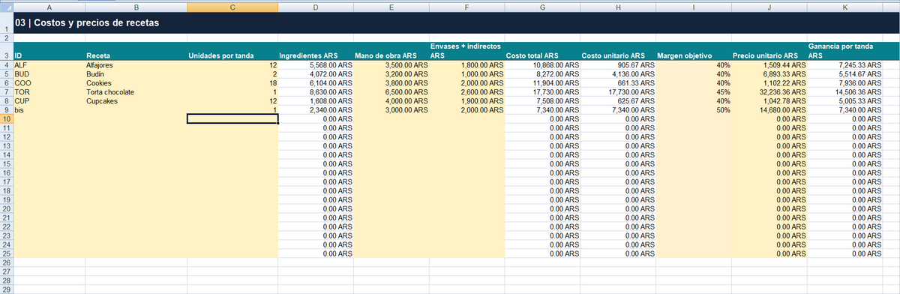Select packaging cell '2,600.00 ARS'

467,92
